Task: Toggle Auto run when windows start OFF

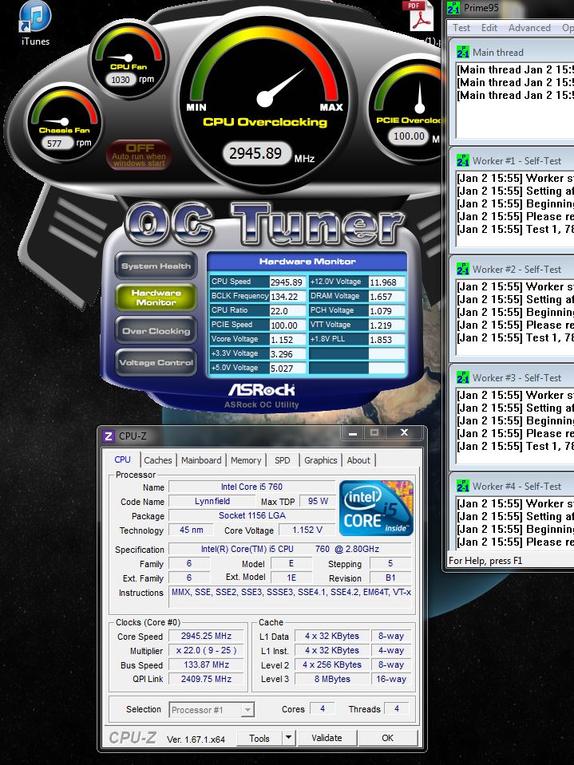Action: coord(139,155)
